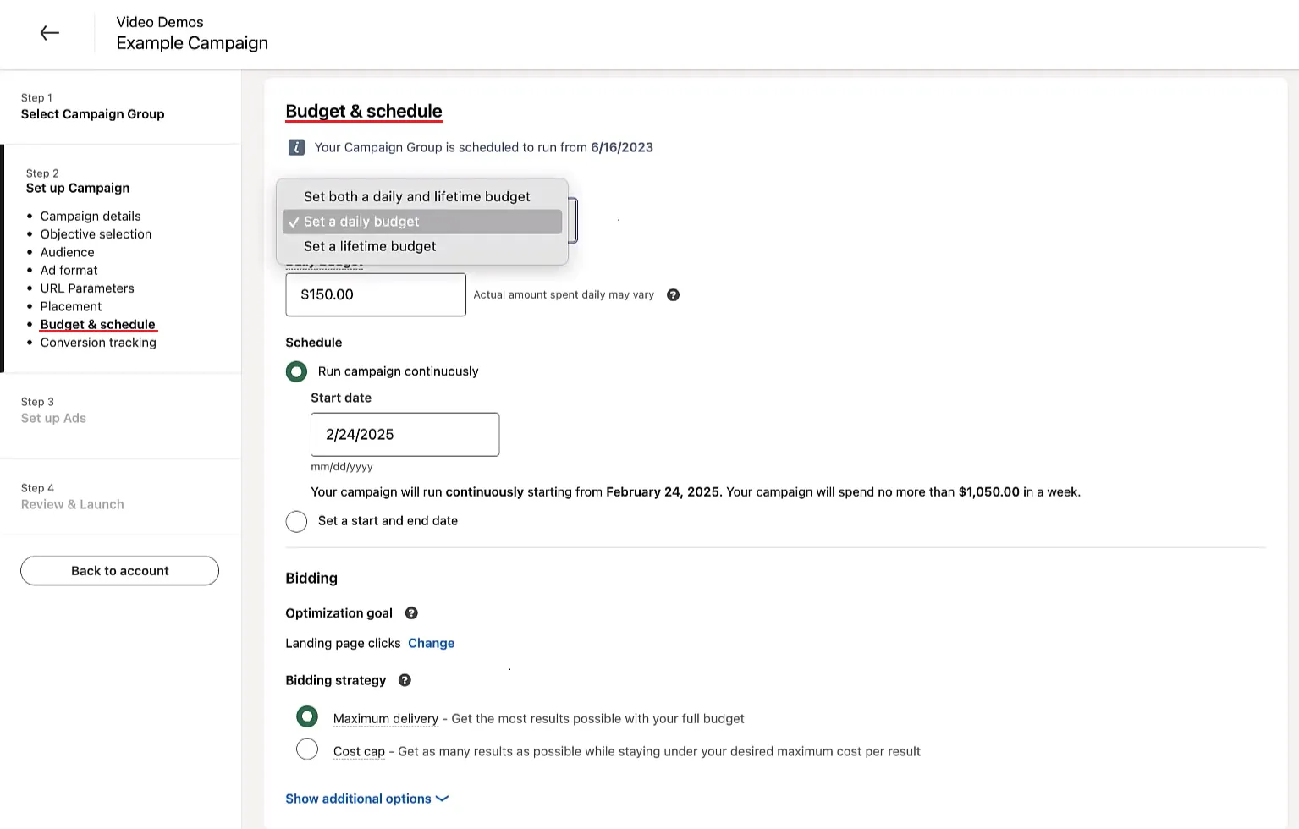The height and width of the screenshot is (829, 1299).
Task: Click the back arrow icon
Action: click(x=50, y=33)
